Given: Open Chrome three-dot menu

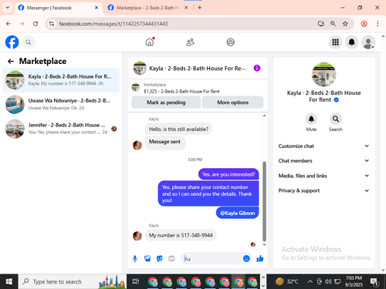Looking at the screenshot, I should tap(378, 24).
